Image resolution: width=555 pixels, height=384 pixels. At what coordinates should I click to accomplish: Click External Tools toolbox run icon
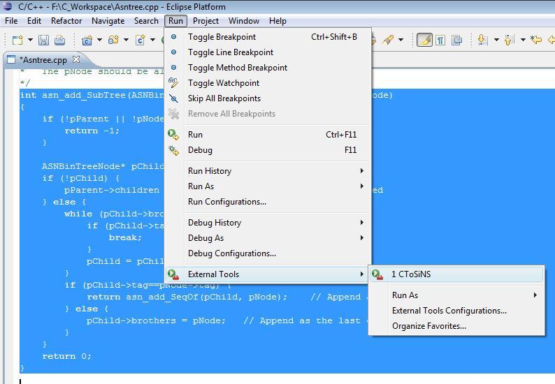point(173,274)
